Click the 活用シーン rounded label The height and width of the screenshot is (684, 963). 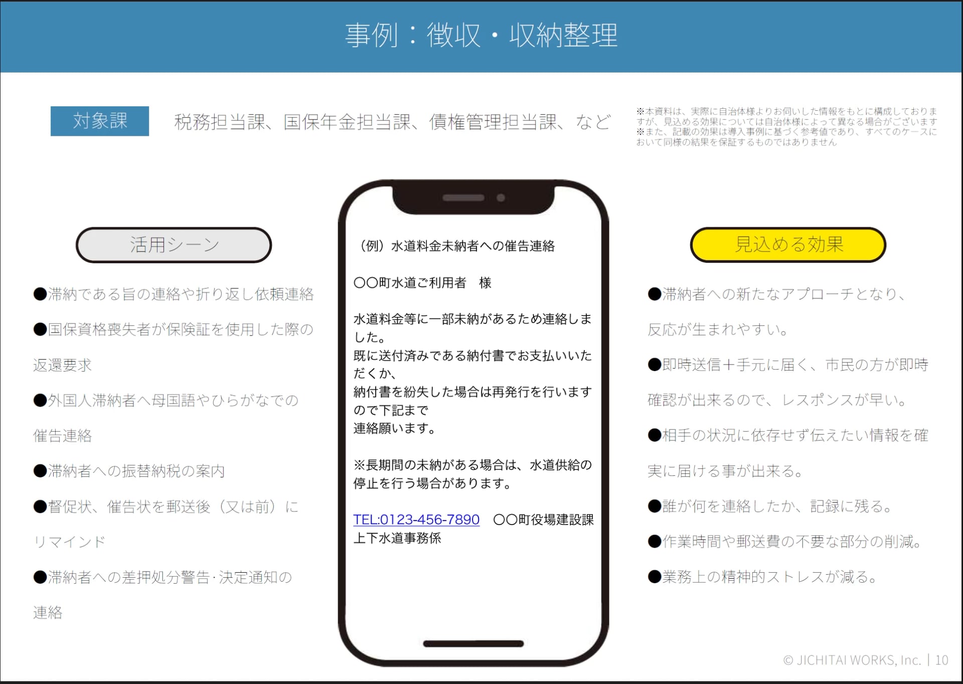point(174,245)
